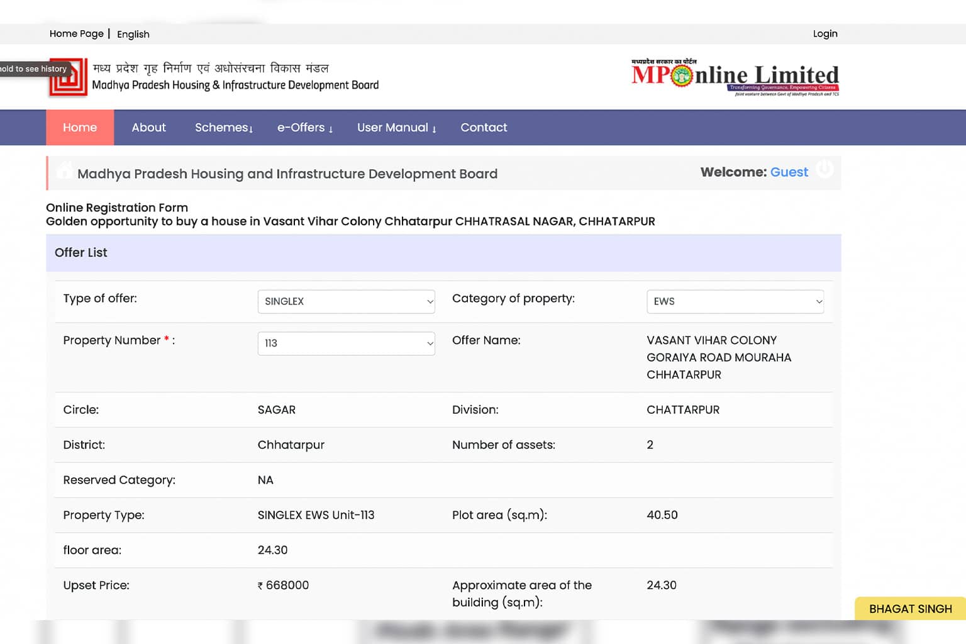Viewport: 966px width, 644px height.
Task: Switch language via English link
Action: pos(133,34)
